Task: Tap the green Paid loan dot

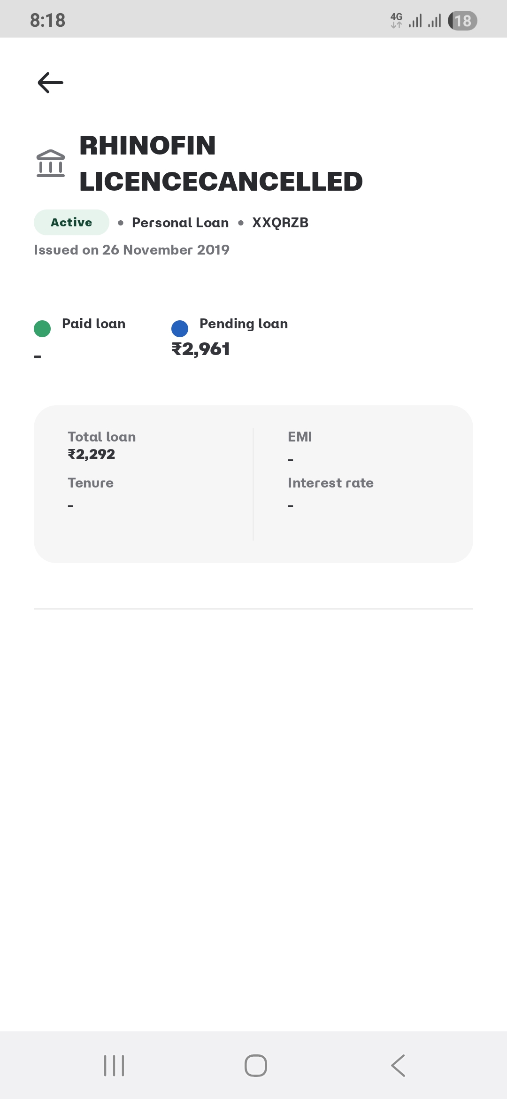Action: click(x=42, y=329)
